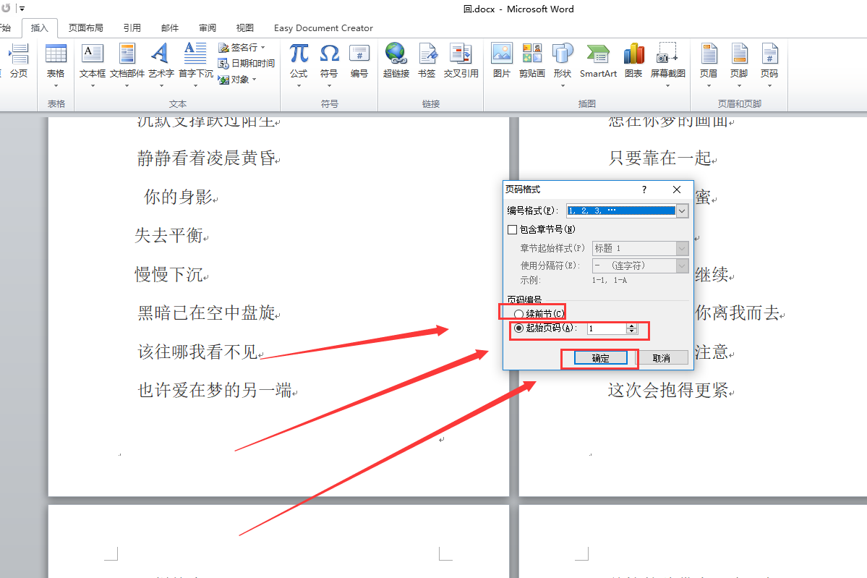The image size is (867, 578).
Task: Check the 包含章节号 checkbox
Action: [511, 229]
